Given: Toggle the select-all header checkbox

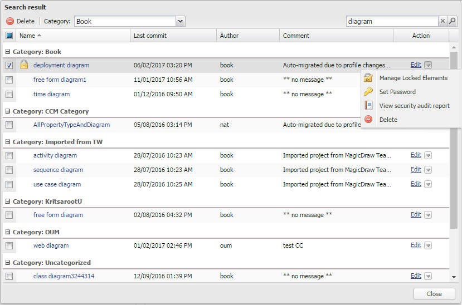Looking at the screenshot, I should 9,36.
